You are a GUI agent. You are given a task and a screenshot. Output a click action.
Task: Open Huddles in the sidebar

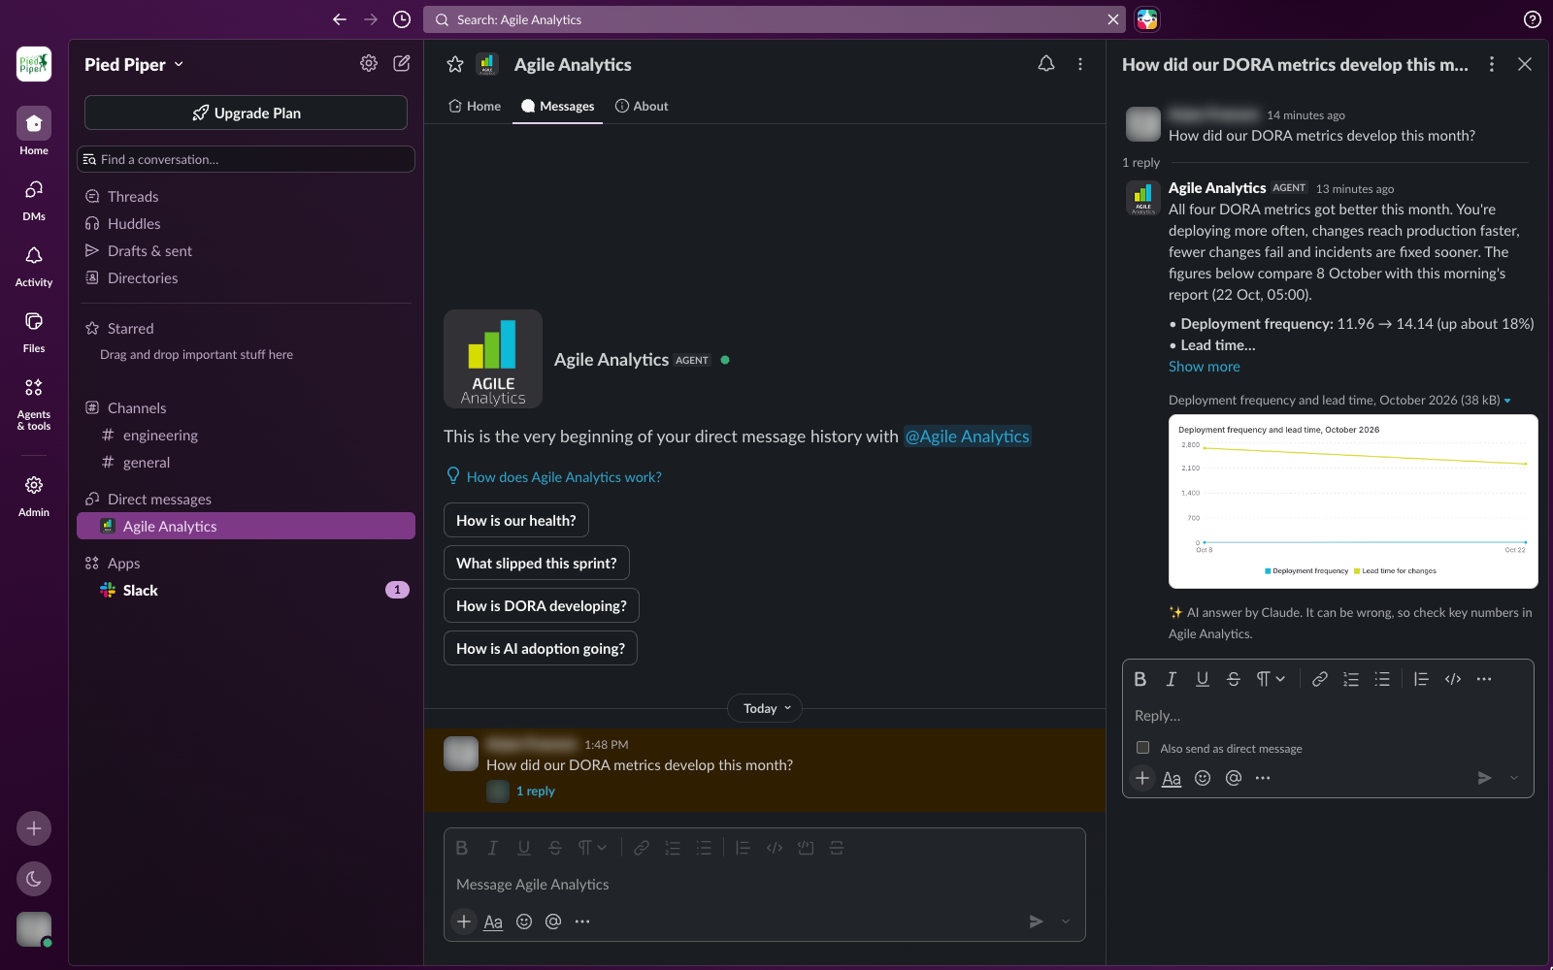(x=246, y=224)
